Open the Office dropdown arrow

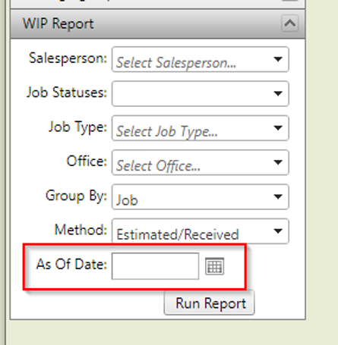278,162
